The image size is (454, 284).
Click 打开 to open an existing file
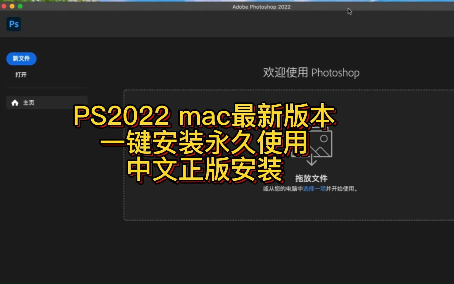pyautogui.click(x=21, y=75)
